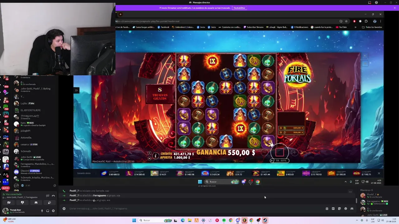Screen dimensions: 399x224
Task: Open Spotify from the Windows taskbar
Action: (224, 220)
